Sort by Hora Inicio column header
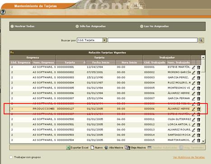Image resolution: width=211 pixels, height=164 pixels. [x=129, y=62]
